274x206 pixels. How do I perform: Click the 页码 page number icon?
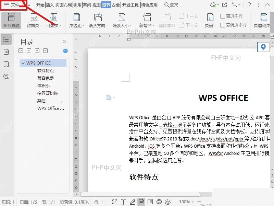[x=210, y=18]
